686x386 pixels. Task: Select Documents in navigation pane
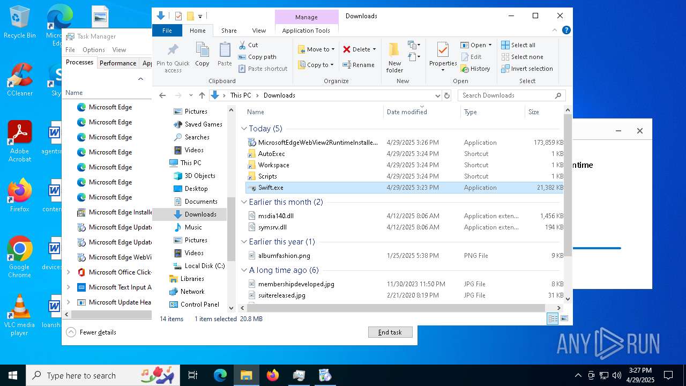[x=196, y=202]
